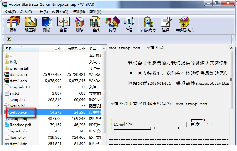Open the 工具(S) menu
The image size is (237, 151).
pyautogui.click(x=42, y=12)
